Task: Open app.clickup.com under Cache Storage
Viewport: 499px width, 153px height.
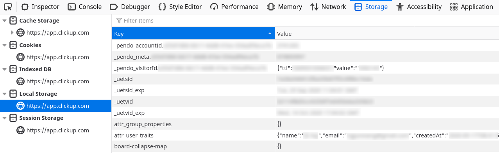Action: click(58, 33)
